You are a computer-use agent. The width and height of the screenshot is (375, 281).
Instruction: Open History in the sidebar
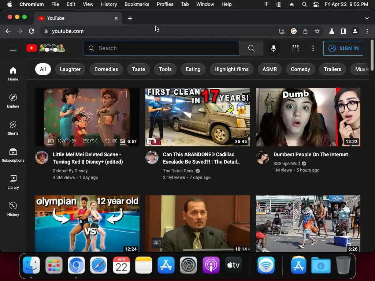[13, 209]
